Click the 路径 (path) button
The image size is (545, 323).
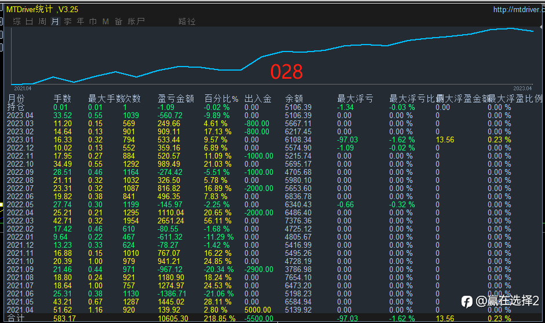tap(187, 21)
